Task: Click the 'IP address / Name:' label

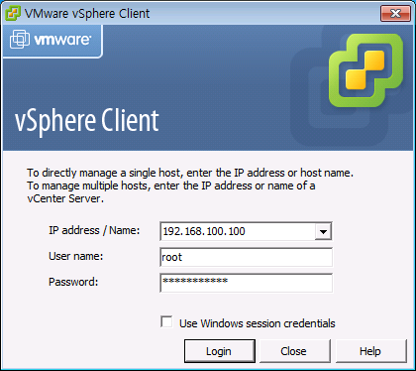Action: [x=94, y=230]
